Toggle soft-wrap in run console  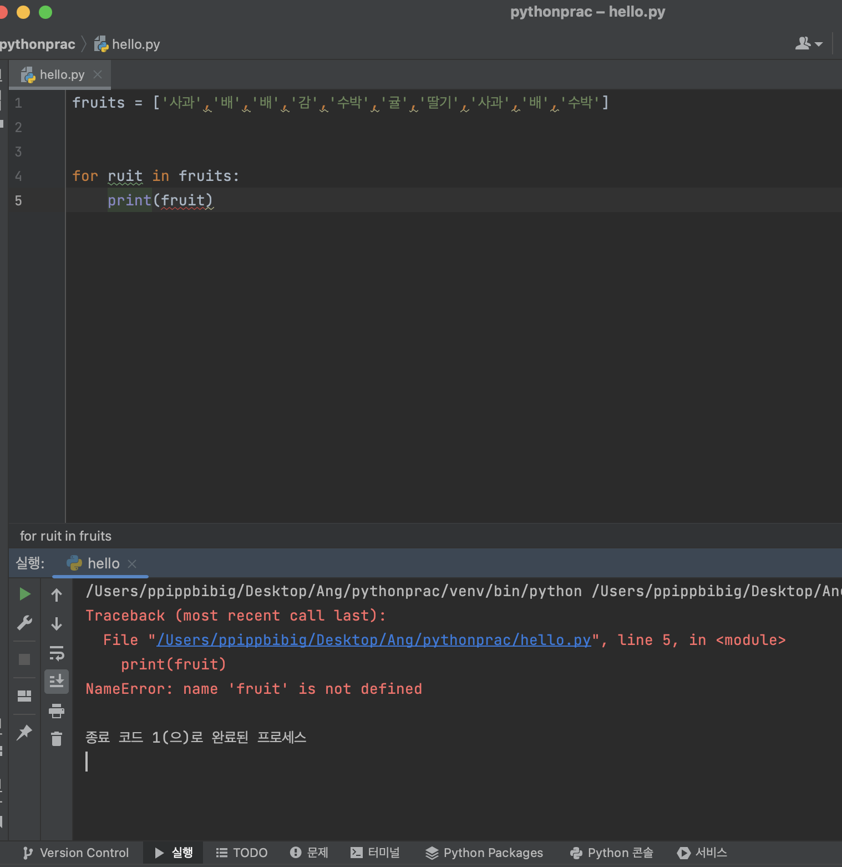(x=57, y=653)
